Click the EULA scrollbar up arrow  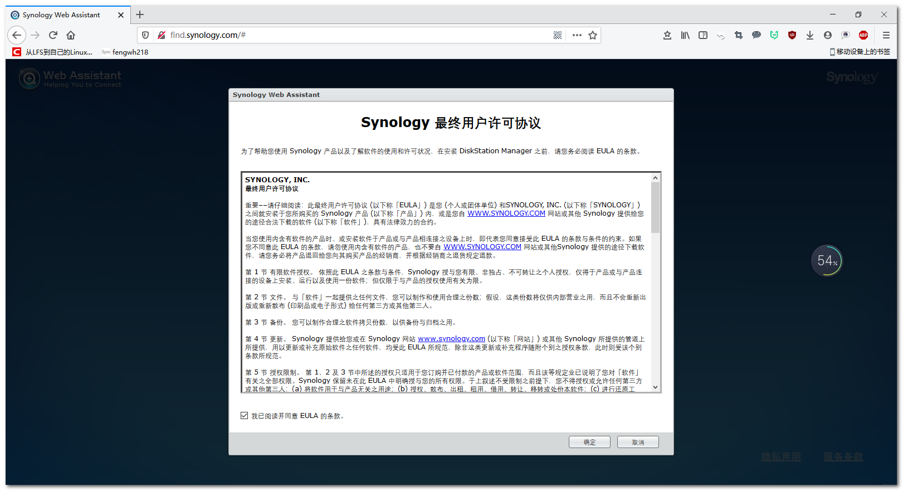tap(655, 178)
